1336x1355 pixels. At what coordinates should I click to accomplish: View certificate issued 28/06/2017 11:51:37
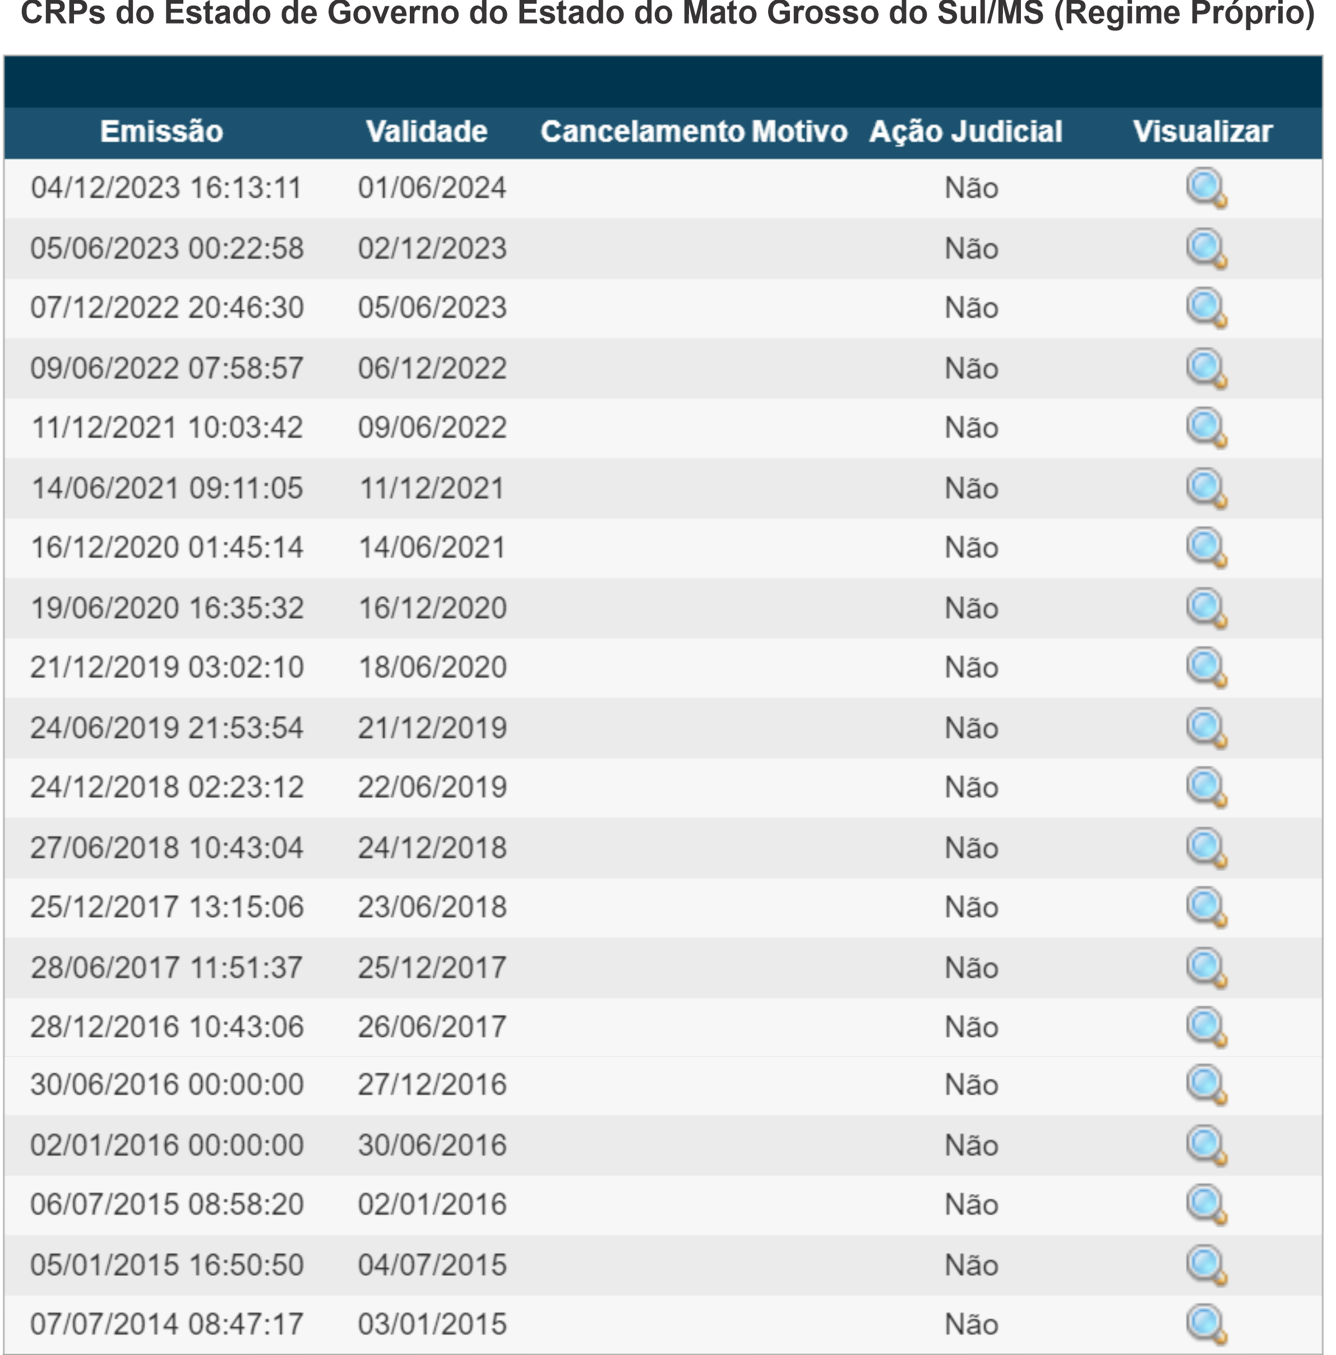(x=1206, y=969)
